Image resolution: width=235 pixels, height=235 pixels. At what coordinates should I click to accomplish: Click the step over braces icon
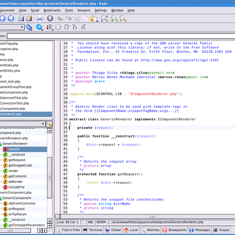(66, 27)
